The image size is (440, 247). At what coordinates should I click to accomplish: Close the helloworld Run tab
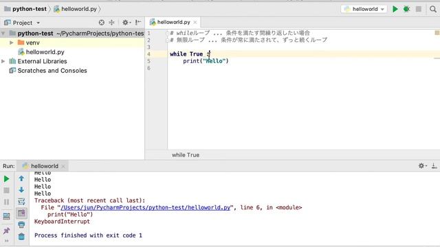click(x=63, y=166)
